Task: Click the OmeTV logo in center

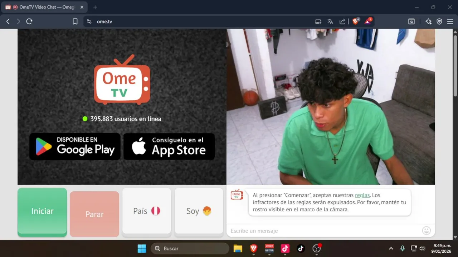Action: point(122,80)
